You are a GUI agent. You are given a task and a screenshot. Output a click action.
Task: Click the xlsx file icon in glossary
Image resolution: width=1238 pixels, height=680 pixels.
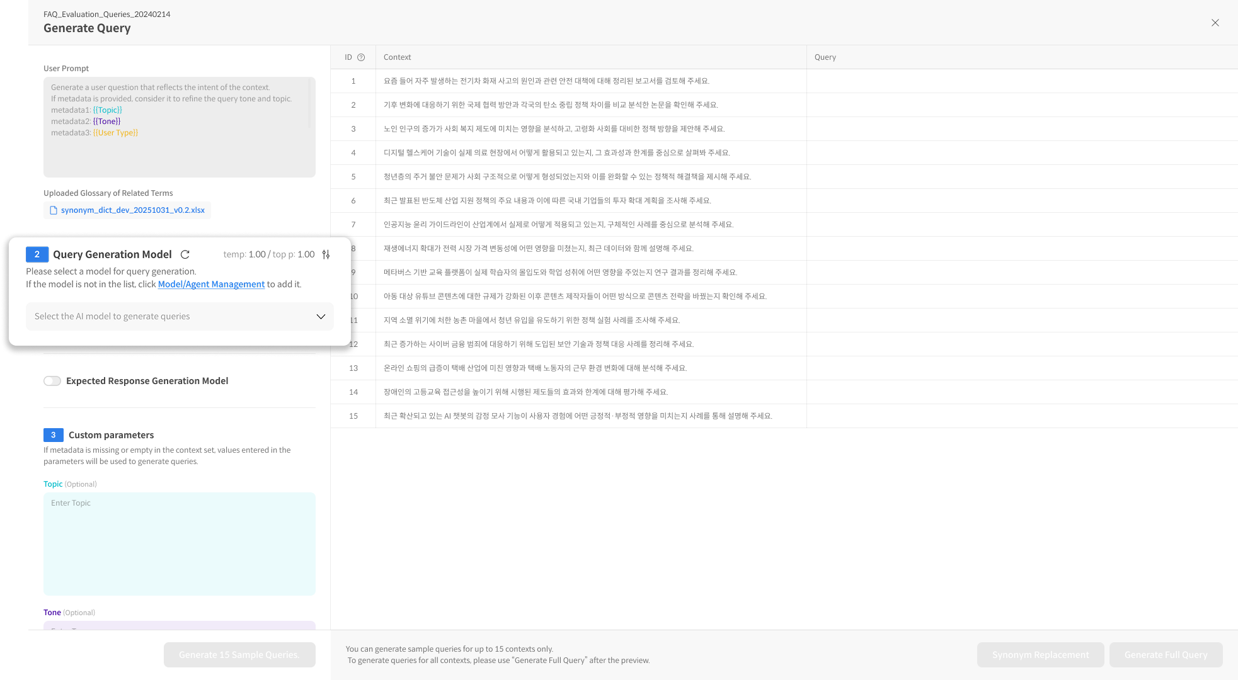tap(54, 210)
